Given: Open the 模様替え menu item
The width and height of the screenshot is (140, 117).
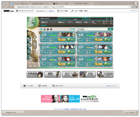Looking at the screenshot, I should click(x=79, y=22).
